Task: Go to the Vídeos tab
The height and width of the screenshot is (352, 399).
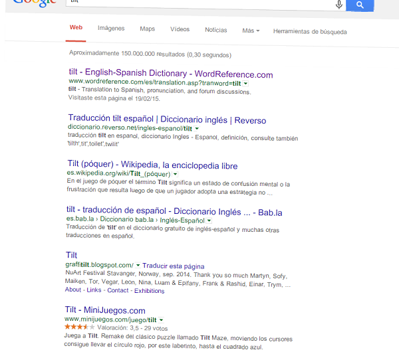Action: click(x=180, y=29)
